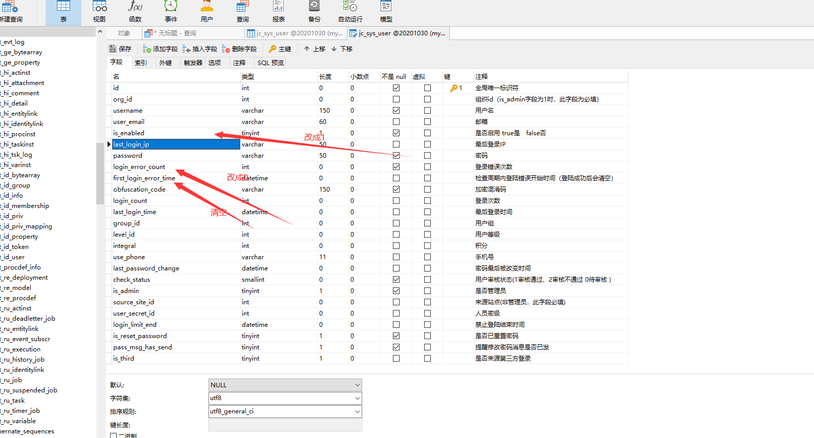Viewport: 814px width, 438px height.
Task: Switch to the SQL 预览 tab
Action: point(270,62)
